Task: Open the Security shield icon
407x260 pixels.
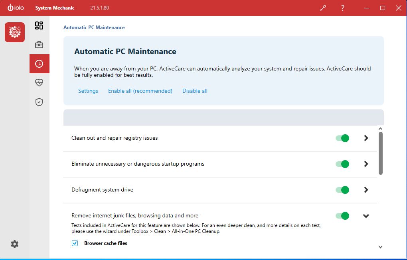Action: click(x=39, y=102)
